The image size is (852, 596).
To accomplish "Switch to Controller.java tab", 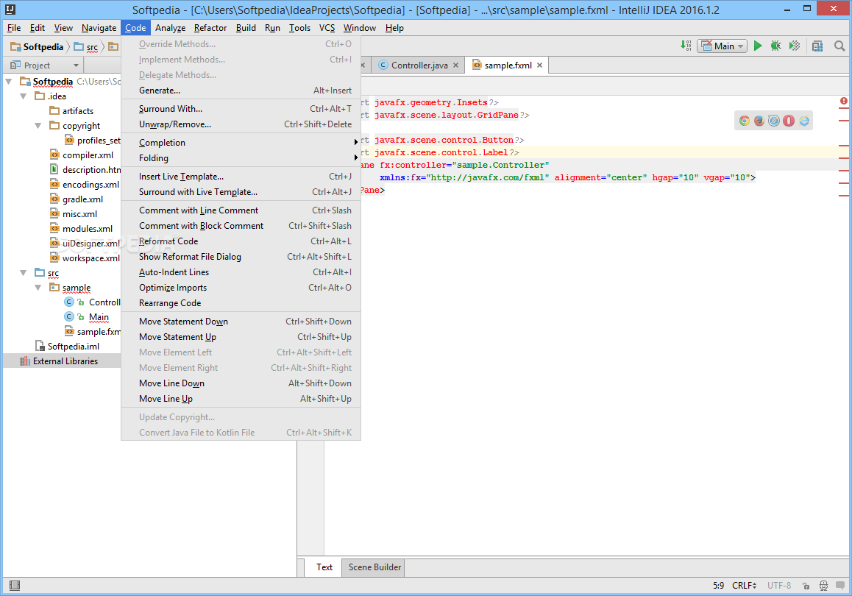I will click(419, 65).
